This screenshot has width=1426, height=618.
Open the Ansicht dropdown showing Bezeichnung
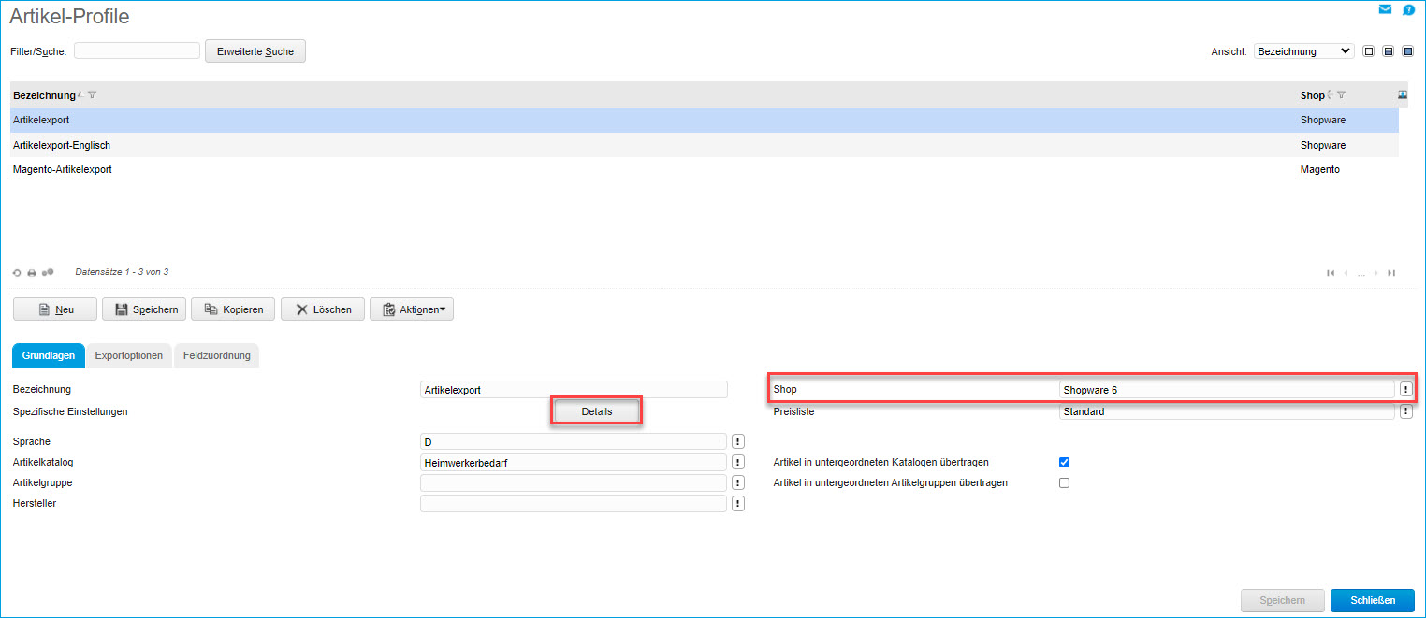(1303, 51)
